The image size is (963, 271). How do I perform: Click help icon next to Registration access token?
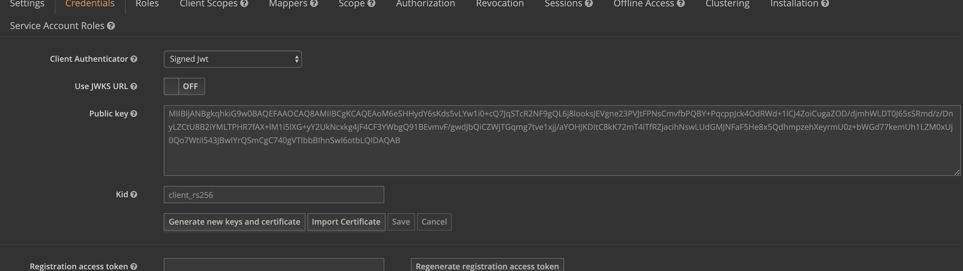[134, 266]
